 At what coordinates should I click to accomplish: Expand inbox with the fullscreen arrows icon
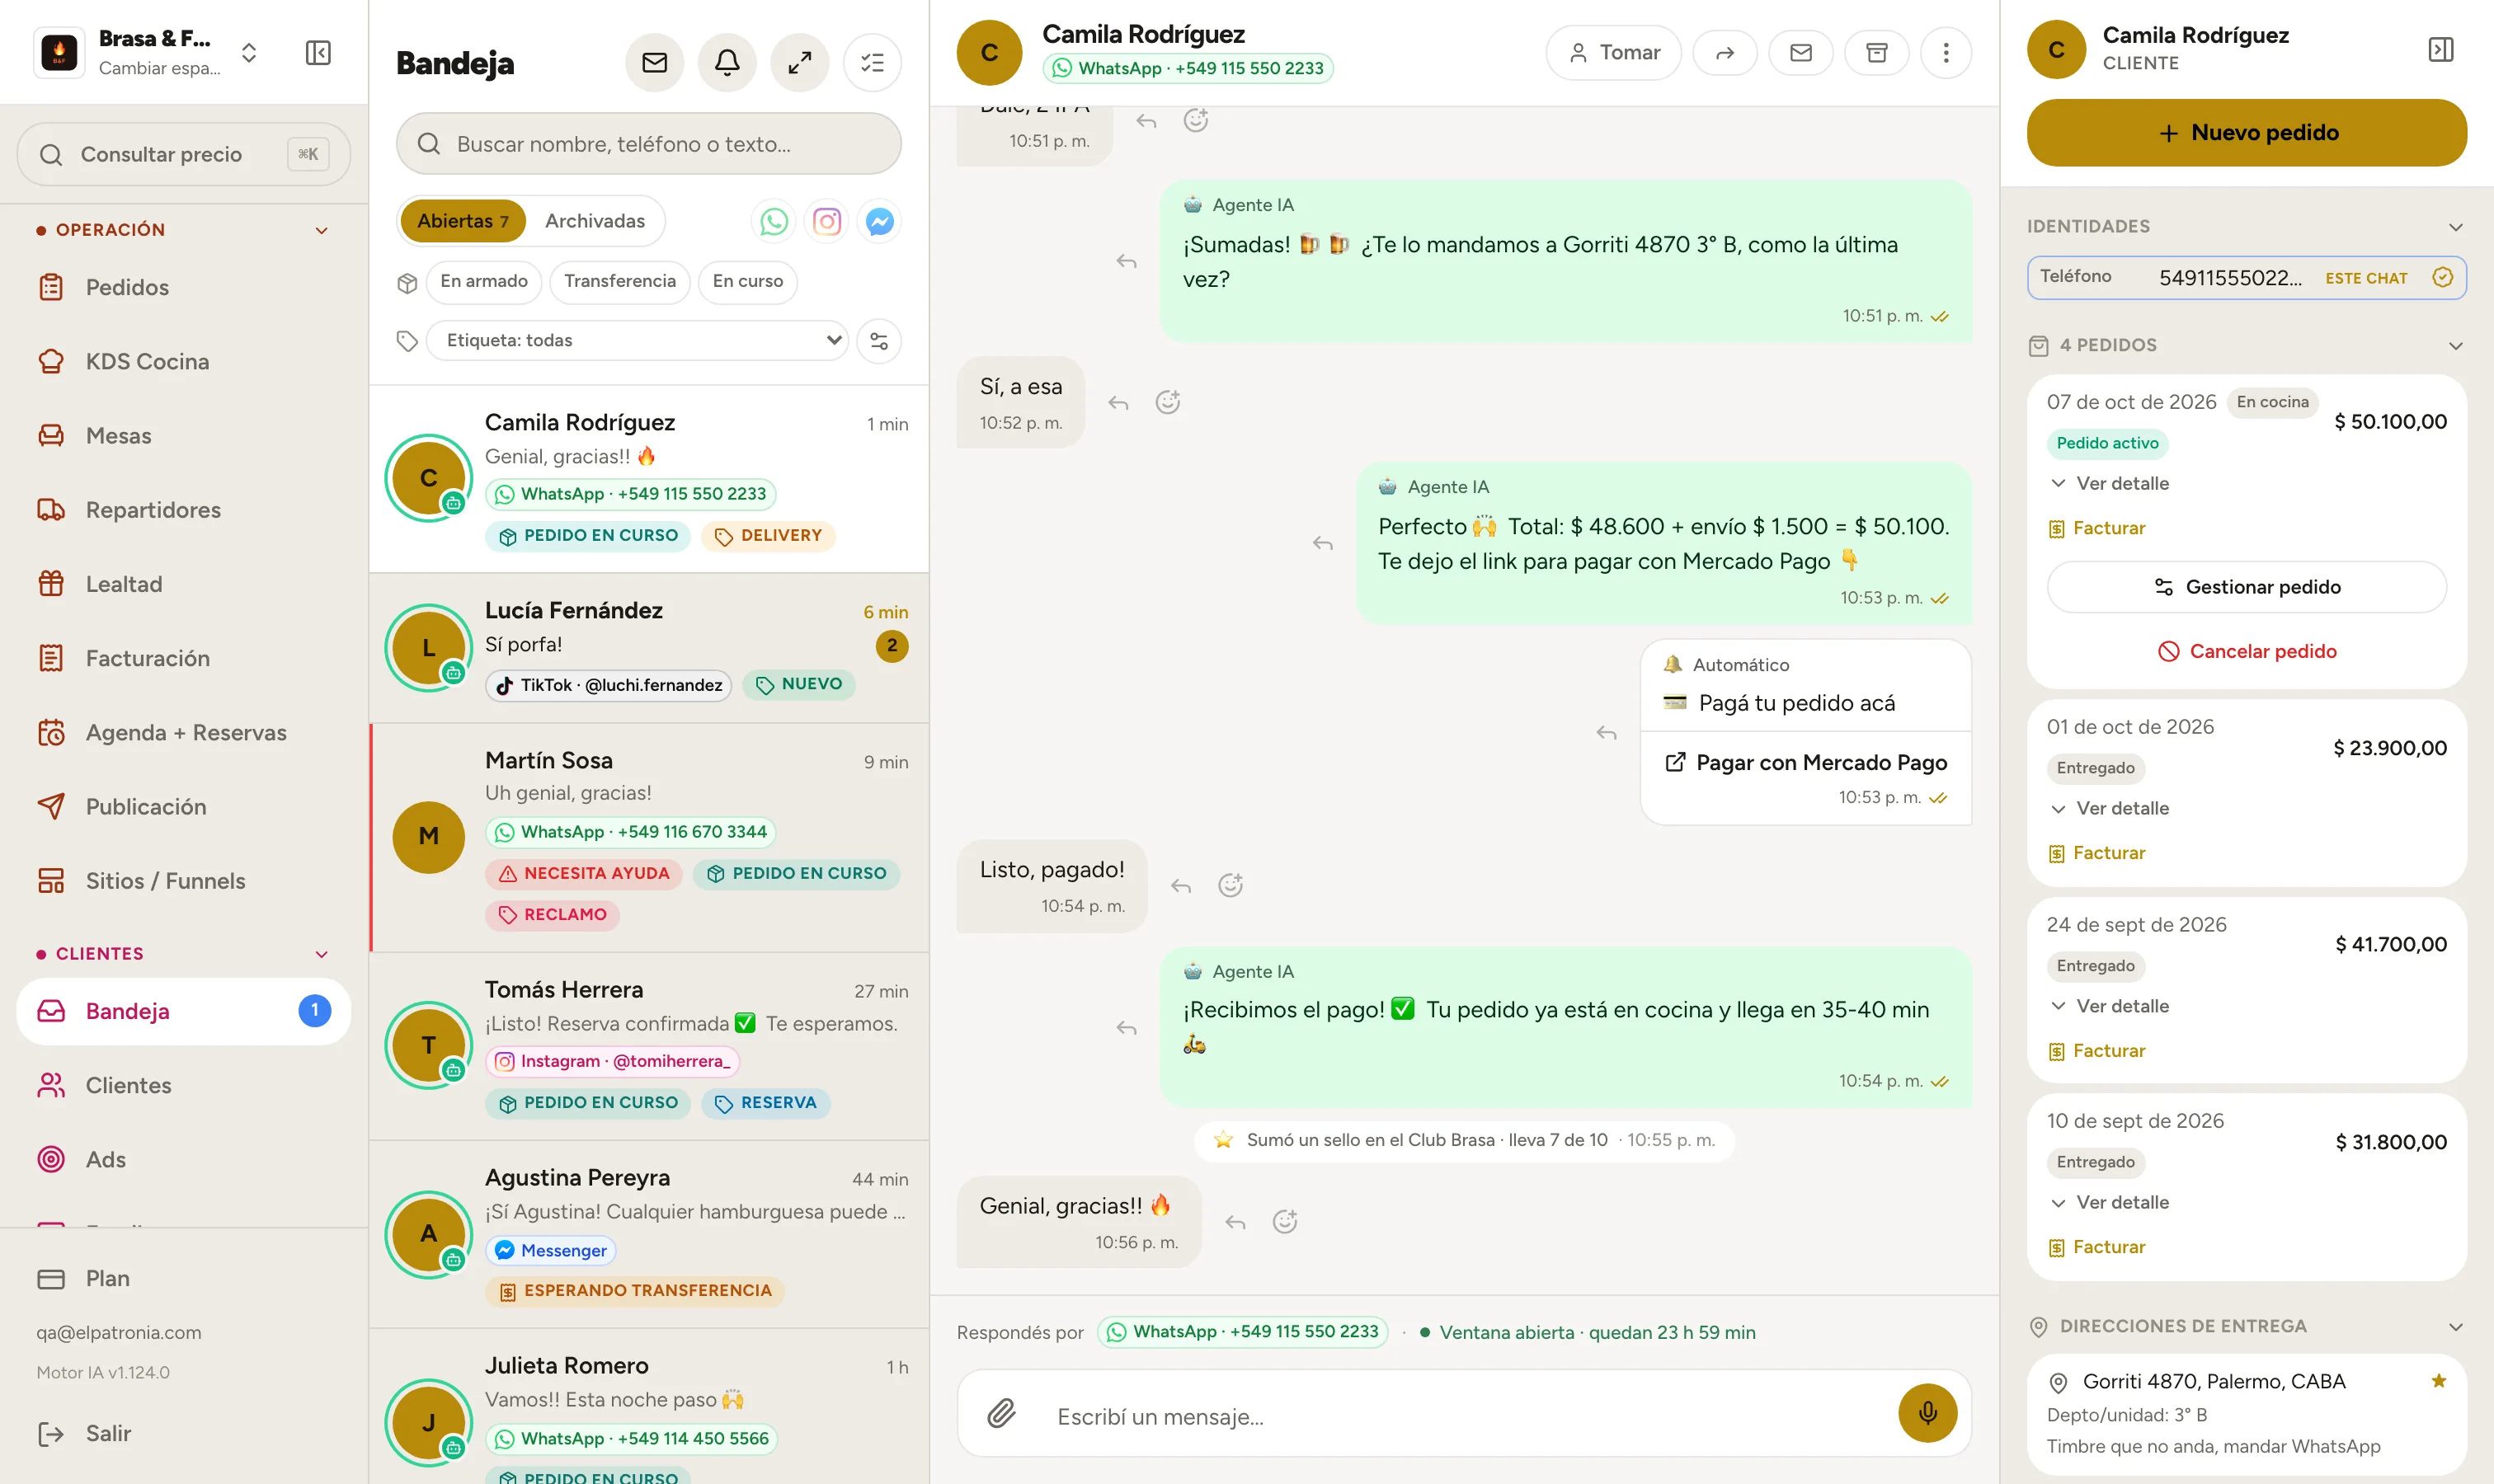coord(799,63)
